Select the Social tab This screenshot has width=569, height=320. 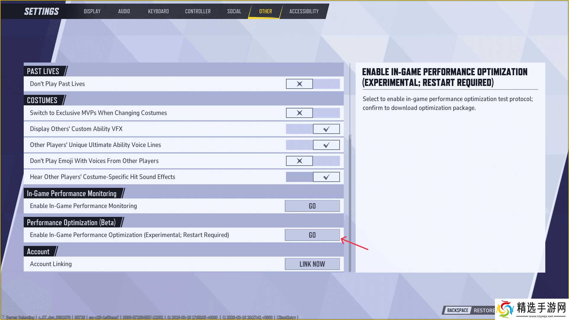[234, 11]
